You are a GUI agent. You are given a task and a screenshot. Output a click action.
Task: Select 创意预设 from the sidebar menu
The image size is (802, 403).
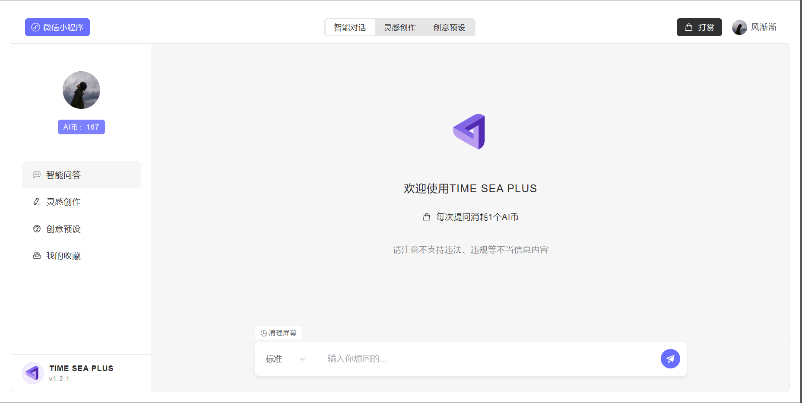coord(63,229)
